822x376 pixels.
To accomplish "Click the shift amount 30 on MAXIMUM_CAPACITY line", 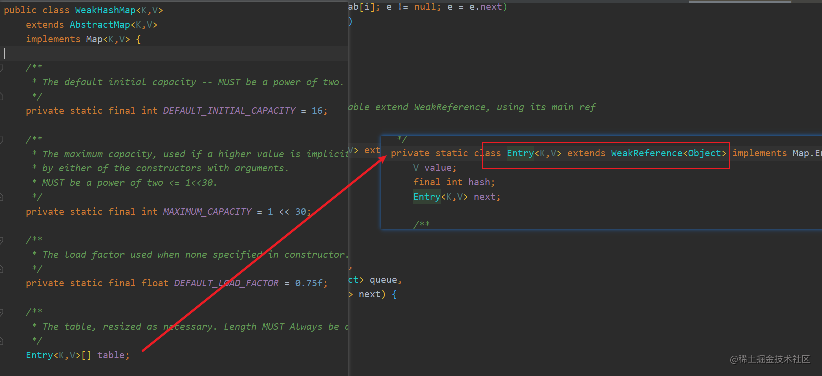I will 300,212.
